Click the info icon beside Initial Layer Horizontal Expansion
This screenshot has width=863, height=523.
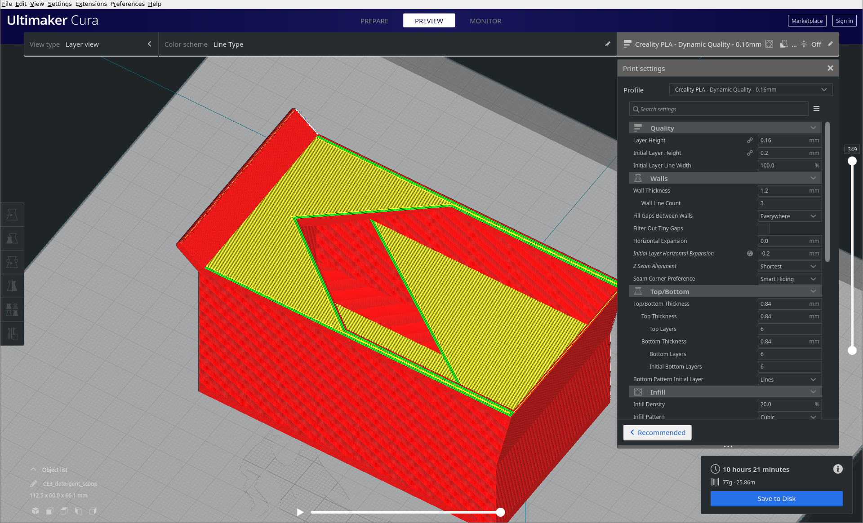[749, 254]
